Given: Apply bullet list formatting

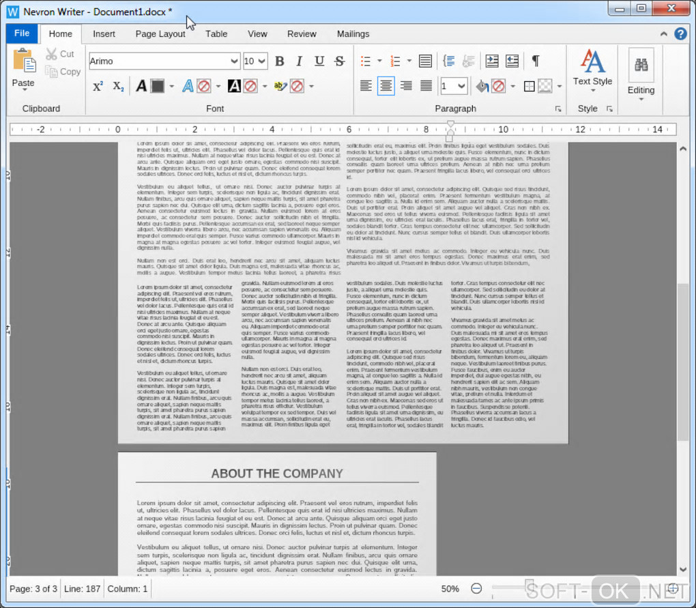Looking at the screenshot, I should [x=366, y=61].
